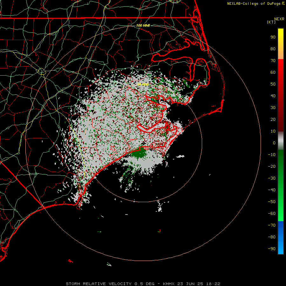Click the 80 value on velocity scale
The height and width of the screenshot is (286, 286).
(x=273, y=49)
